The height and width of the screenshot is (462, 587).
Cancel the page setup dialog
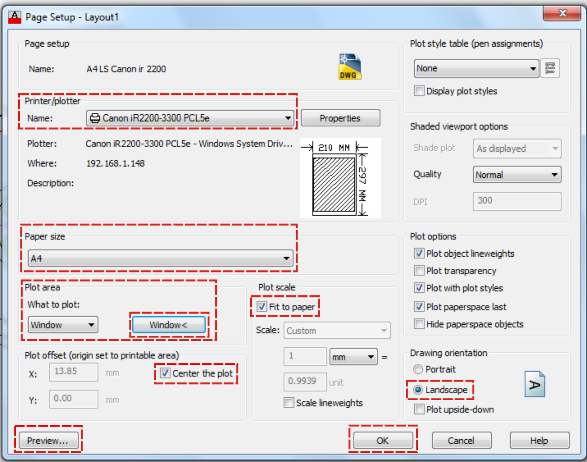[462, 440]
